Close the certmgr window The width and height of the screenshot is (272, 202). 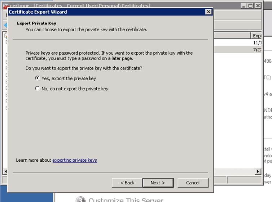pyautogui.click(x=258, y=5)
